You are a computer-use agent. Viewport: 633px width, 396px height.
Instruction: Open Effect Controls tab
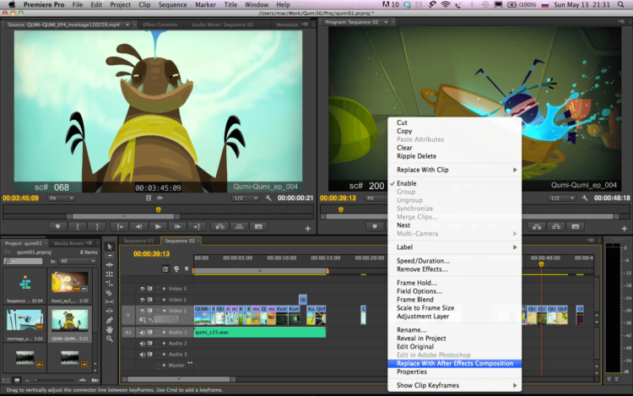pos(160,24)
